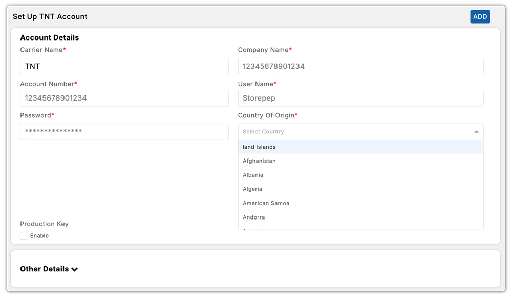Image resolution: width=512 pixels, height=298 pixels.
Task: Select Algeria as country of origin
Action: [x=360, y=189]
